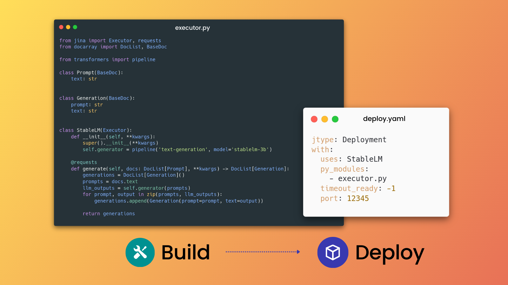This screenshot has height=285, width=508.
Task: Click the yellow dot in executor.py window
Action: pyautogui.click(x=68, y=27)
